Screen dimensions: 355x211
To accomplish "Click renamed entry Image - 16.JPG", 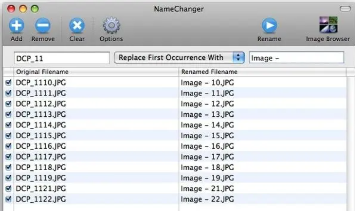I will pos(207,146).
